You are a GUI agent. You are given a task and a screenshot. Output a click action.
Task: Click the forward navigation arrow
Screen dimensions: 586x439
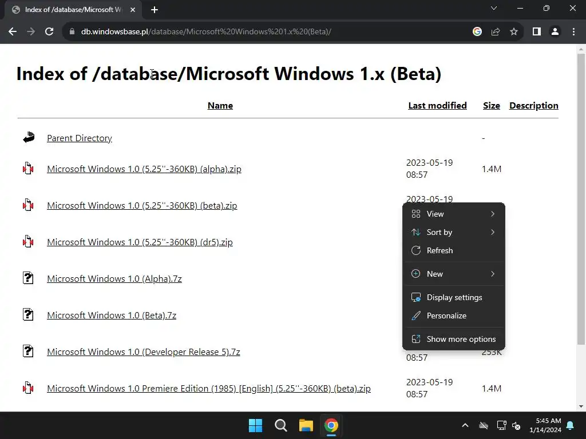31,32
